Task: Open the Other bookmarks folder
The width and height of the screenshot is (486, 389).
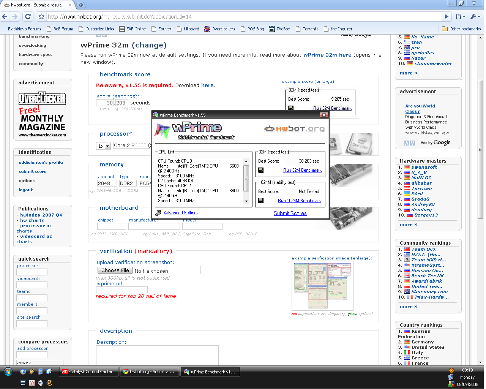Action: [x=462, y=29]
